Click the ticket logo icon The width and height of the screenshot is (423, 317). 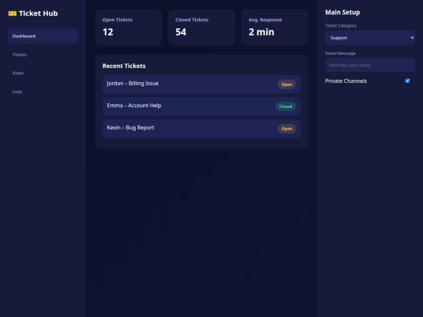click(x=13, y=13)
